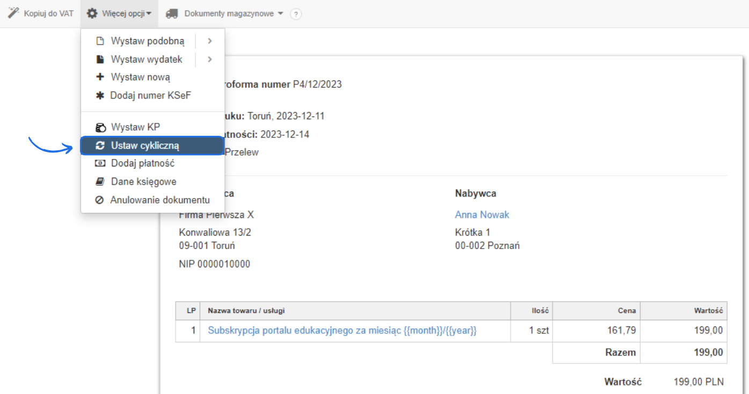Click the Nabywca heading

click(x=476, y=193)
